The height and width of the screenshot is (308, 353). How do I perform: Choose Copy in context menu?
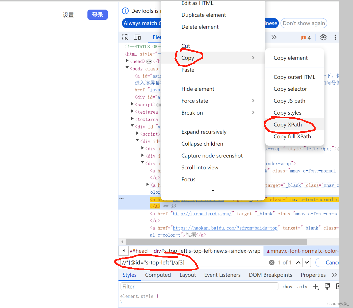213,58
